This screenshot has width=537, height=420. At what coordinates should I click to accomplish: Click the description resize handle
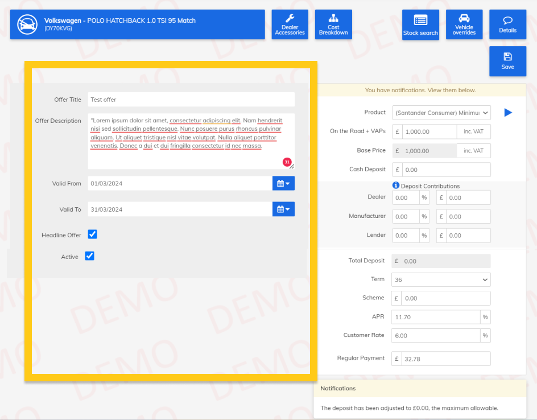click(292, 167)
